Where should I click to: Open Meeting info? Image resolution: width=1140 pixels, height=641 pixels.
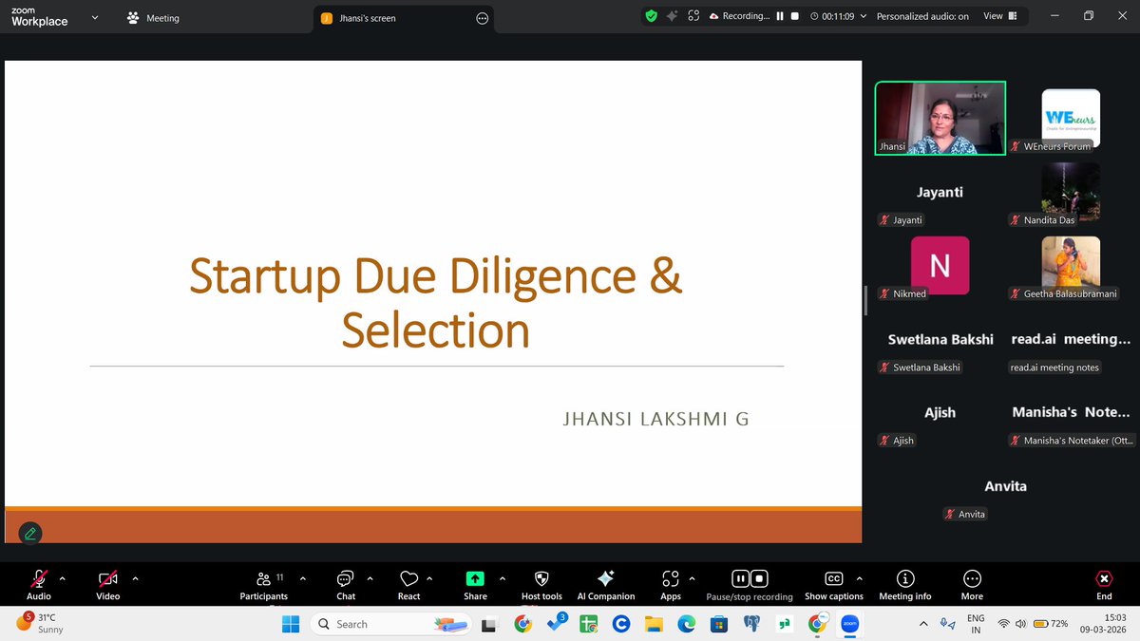[x=904, y=584]
